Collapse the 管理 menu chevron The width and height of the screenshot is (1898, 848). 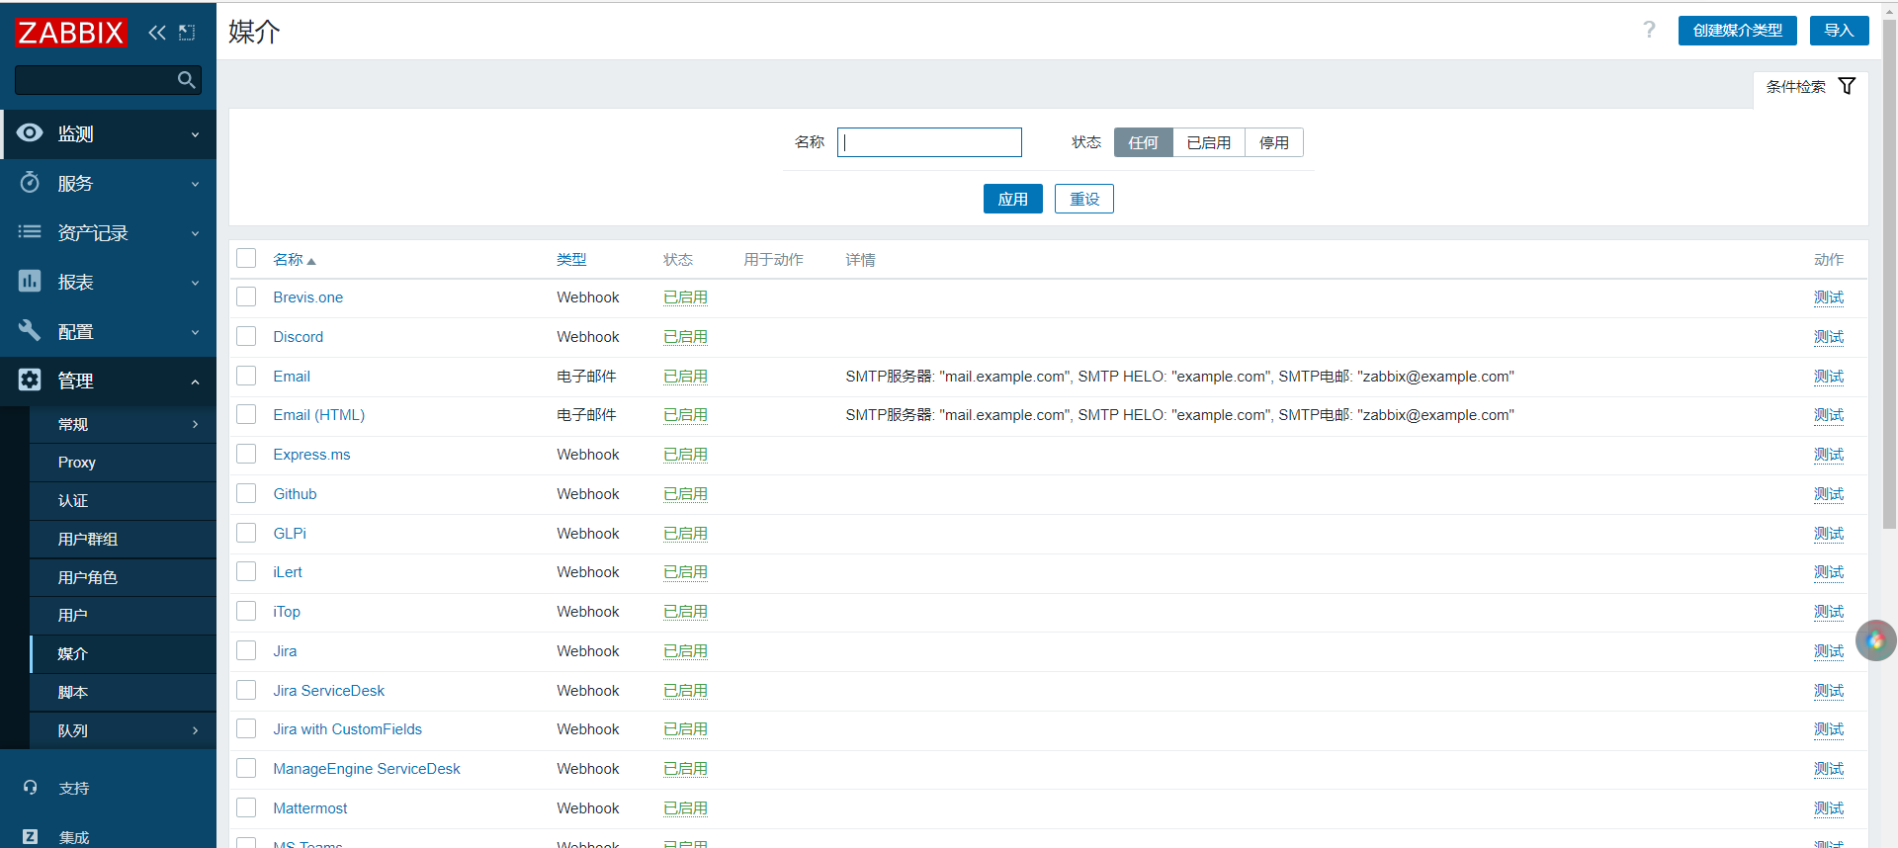[195, 382]
